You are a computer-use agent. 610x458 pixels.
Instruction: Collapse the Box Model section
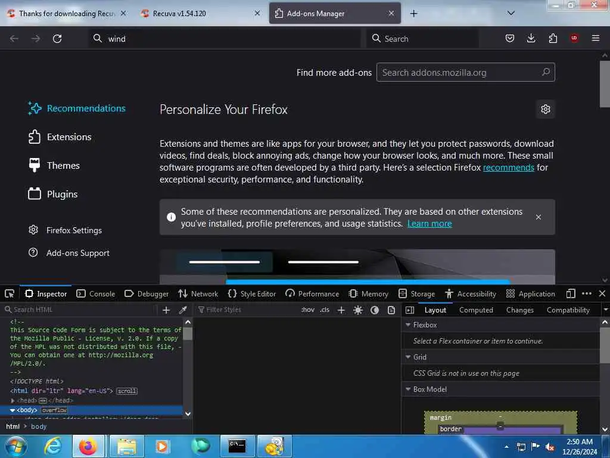pos(408,389)
